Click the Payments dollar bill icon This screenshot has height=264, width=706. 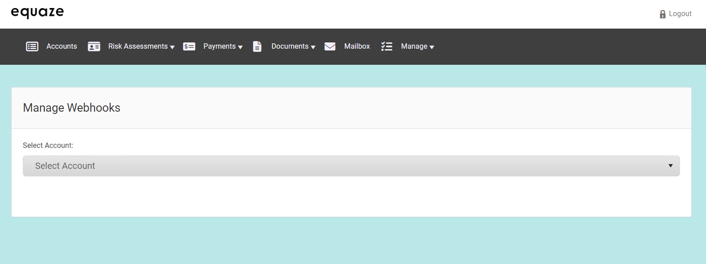[189, 46]
